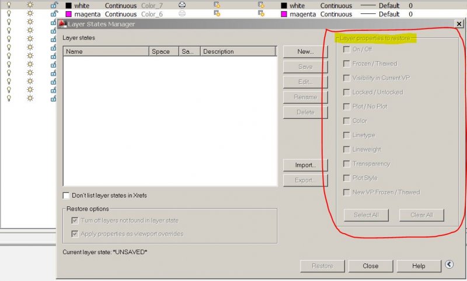This screenshot has height=281, width=467.
Task: Click Select All layer properties
Action: (x=366, y=215)
